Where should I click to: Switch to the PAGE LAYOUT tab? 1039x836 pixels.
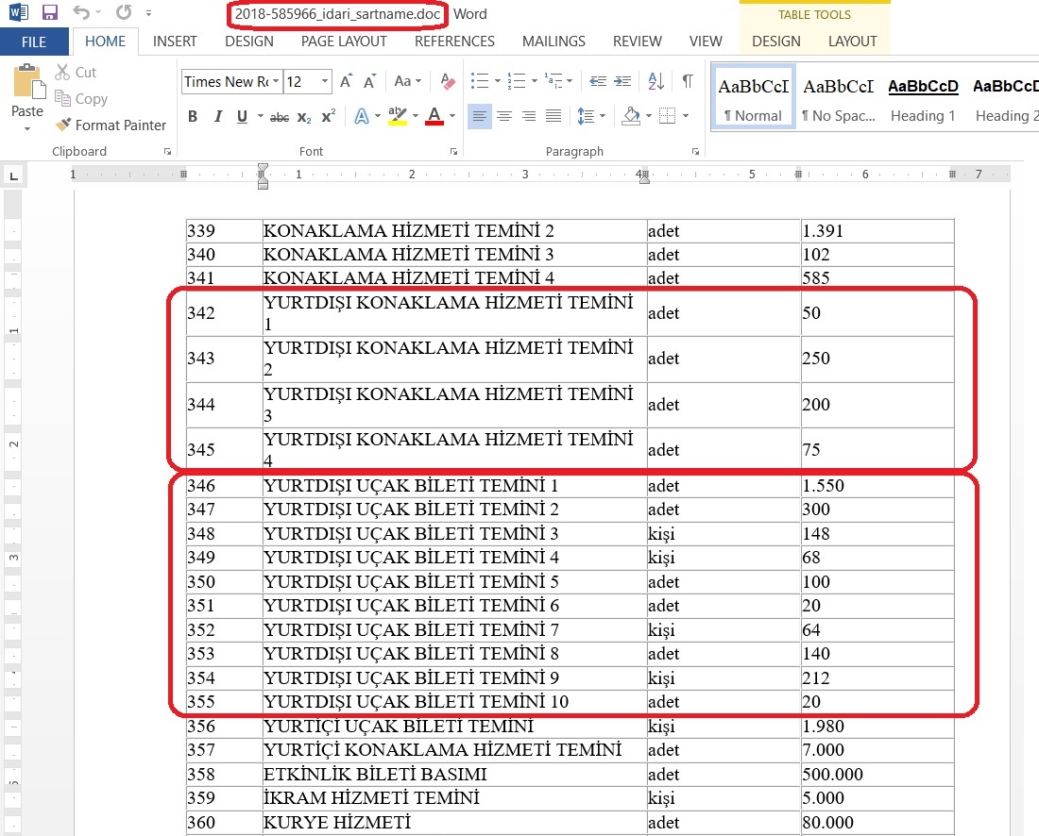pos(344,42)
